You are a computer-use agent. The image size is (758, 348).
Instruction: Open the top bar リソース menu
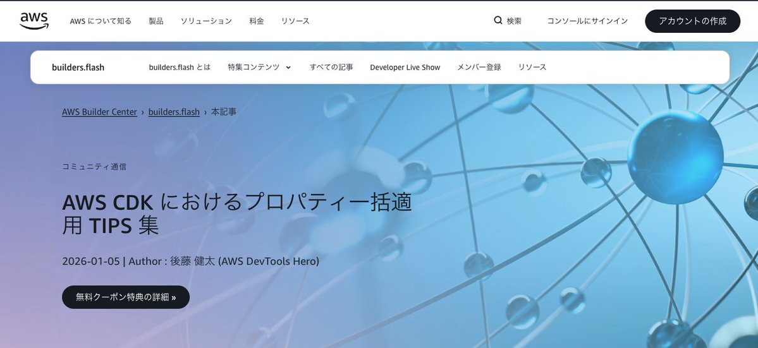[295, 21]
